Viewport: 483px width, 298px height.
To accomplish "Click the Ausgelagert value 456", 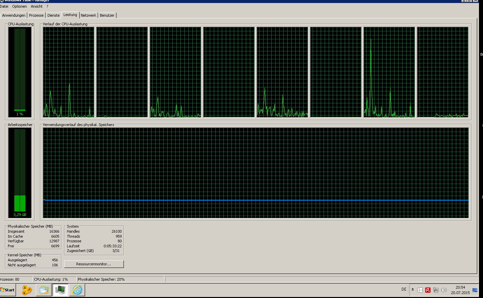I will tap(55, 260).
